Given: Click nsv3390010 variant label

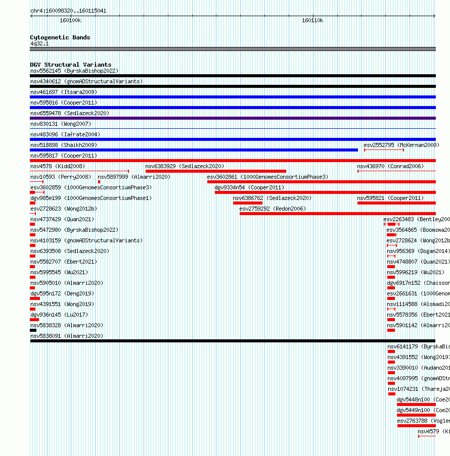Looking at the screenshot, I should pos(419,368).
